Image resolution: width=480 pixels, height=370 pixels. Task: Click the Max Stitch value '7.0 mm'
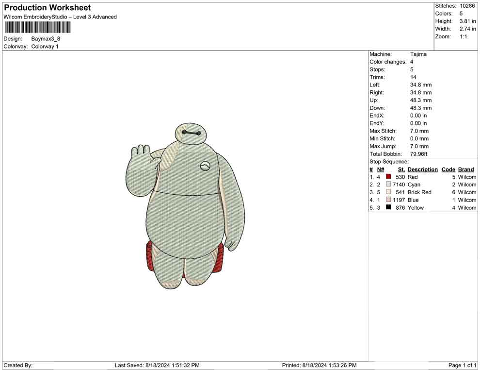click(x=419, y=131)
